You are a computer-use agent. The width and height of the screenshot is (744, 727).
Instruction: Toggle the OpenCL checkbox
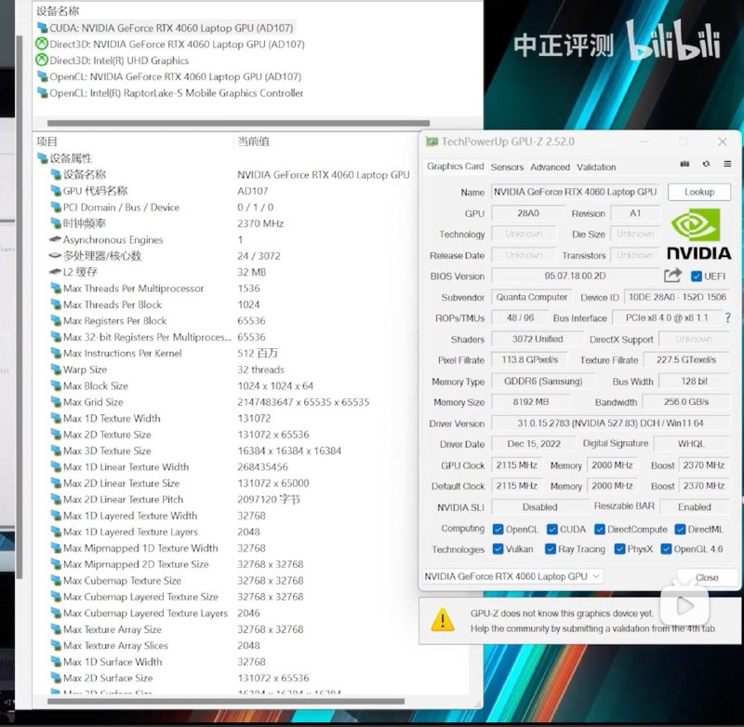pyautogui.click(x=498, y=529)
